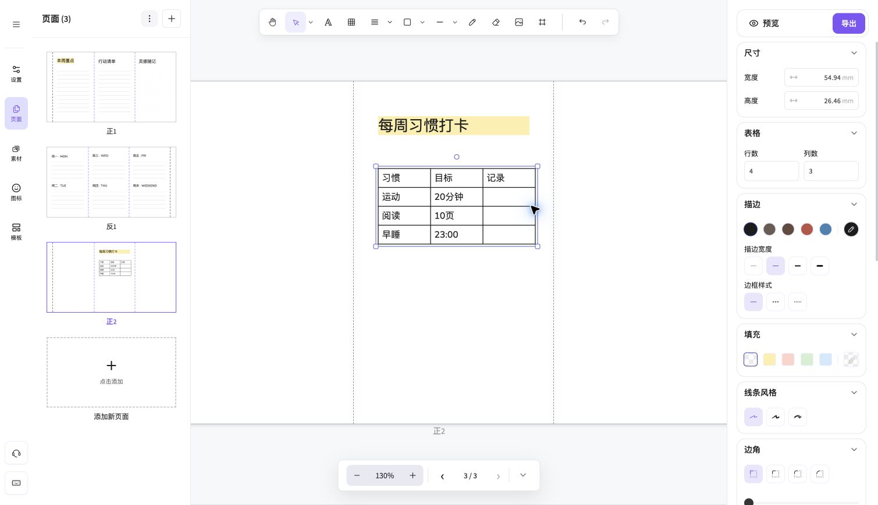
Task: Select heaviest sketchy line style
Action: click(x=798, y=417)
